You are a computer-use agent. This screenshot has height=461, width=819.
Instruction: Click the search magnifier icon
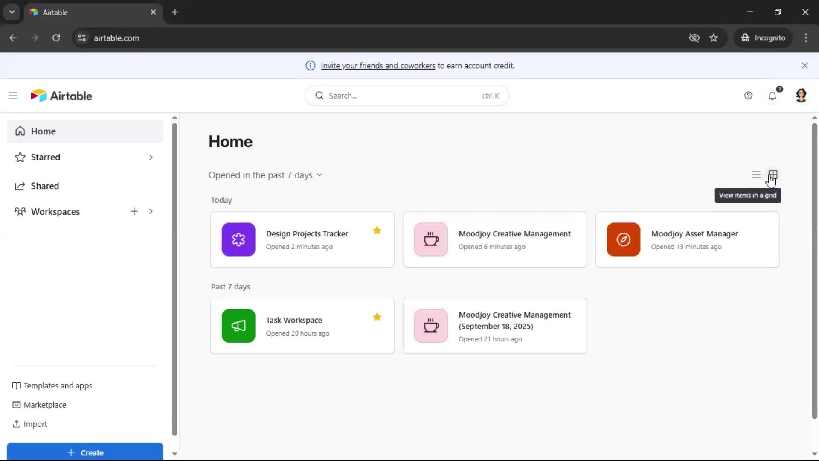point(319,96)
